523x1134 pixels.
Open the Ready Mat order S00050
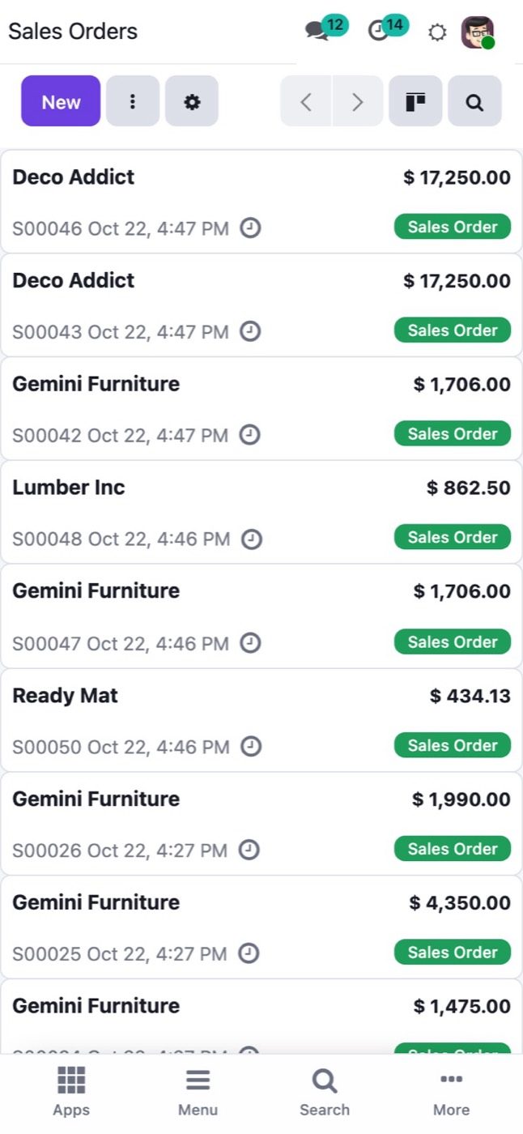coord(261,720)
